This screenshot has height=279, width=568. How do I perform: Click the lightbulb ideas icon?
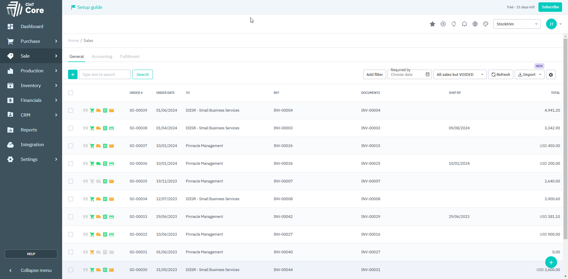(x=454, y=24)
